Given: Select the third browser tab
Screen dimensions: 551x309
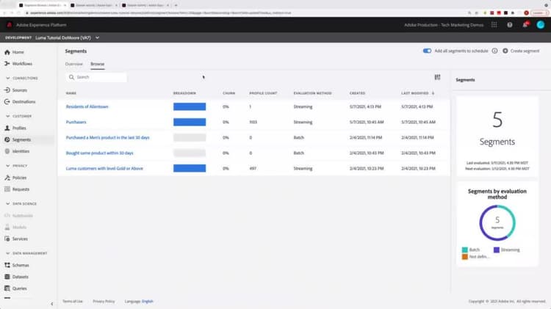Looking at the screenshot, I should [145, 5].
